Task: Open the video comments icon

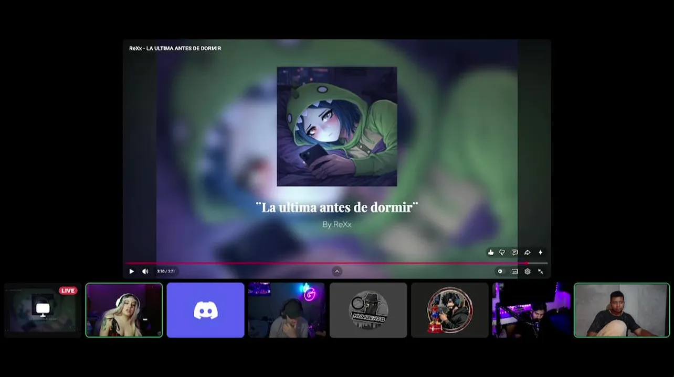Action: 514,252
